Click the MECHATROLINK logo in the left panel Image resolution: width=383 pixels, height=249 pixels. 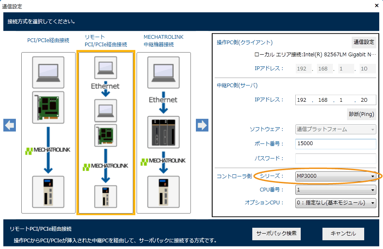(x=48, y=151)
